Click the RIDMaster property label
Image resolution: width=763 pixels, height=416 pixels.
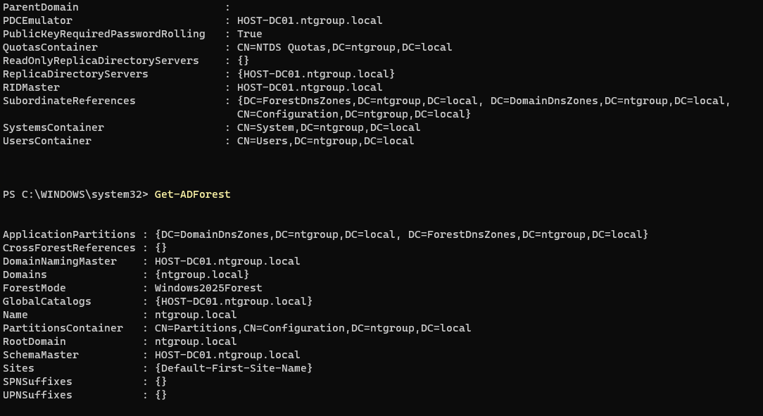point(31,87)
